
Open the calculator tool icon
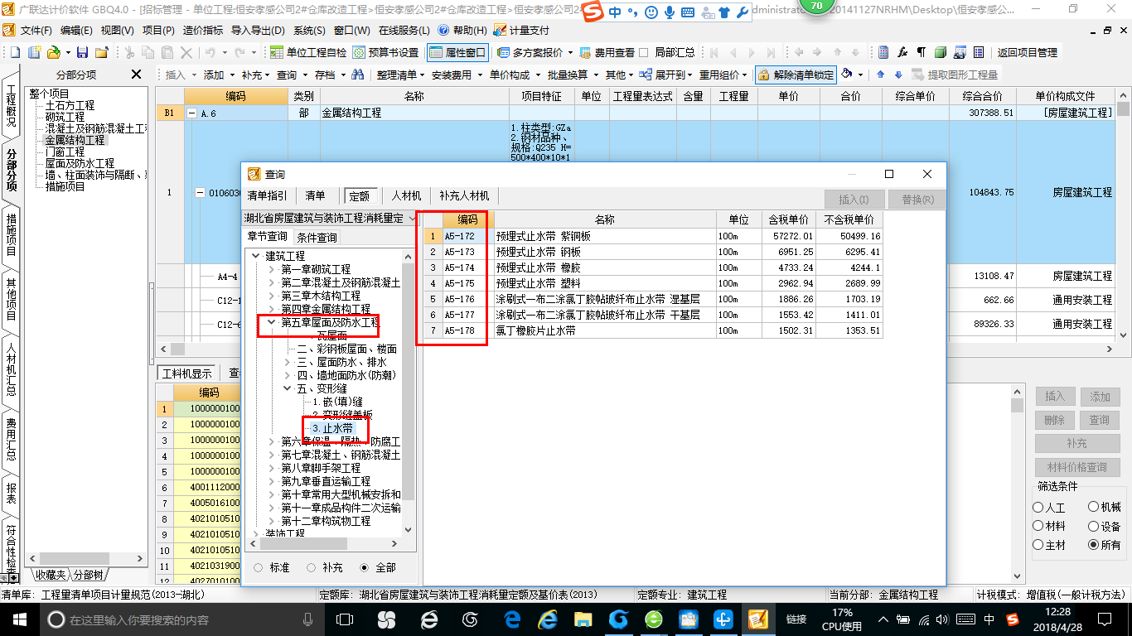pyautogui.click(x=883, y=52)
